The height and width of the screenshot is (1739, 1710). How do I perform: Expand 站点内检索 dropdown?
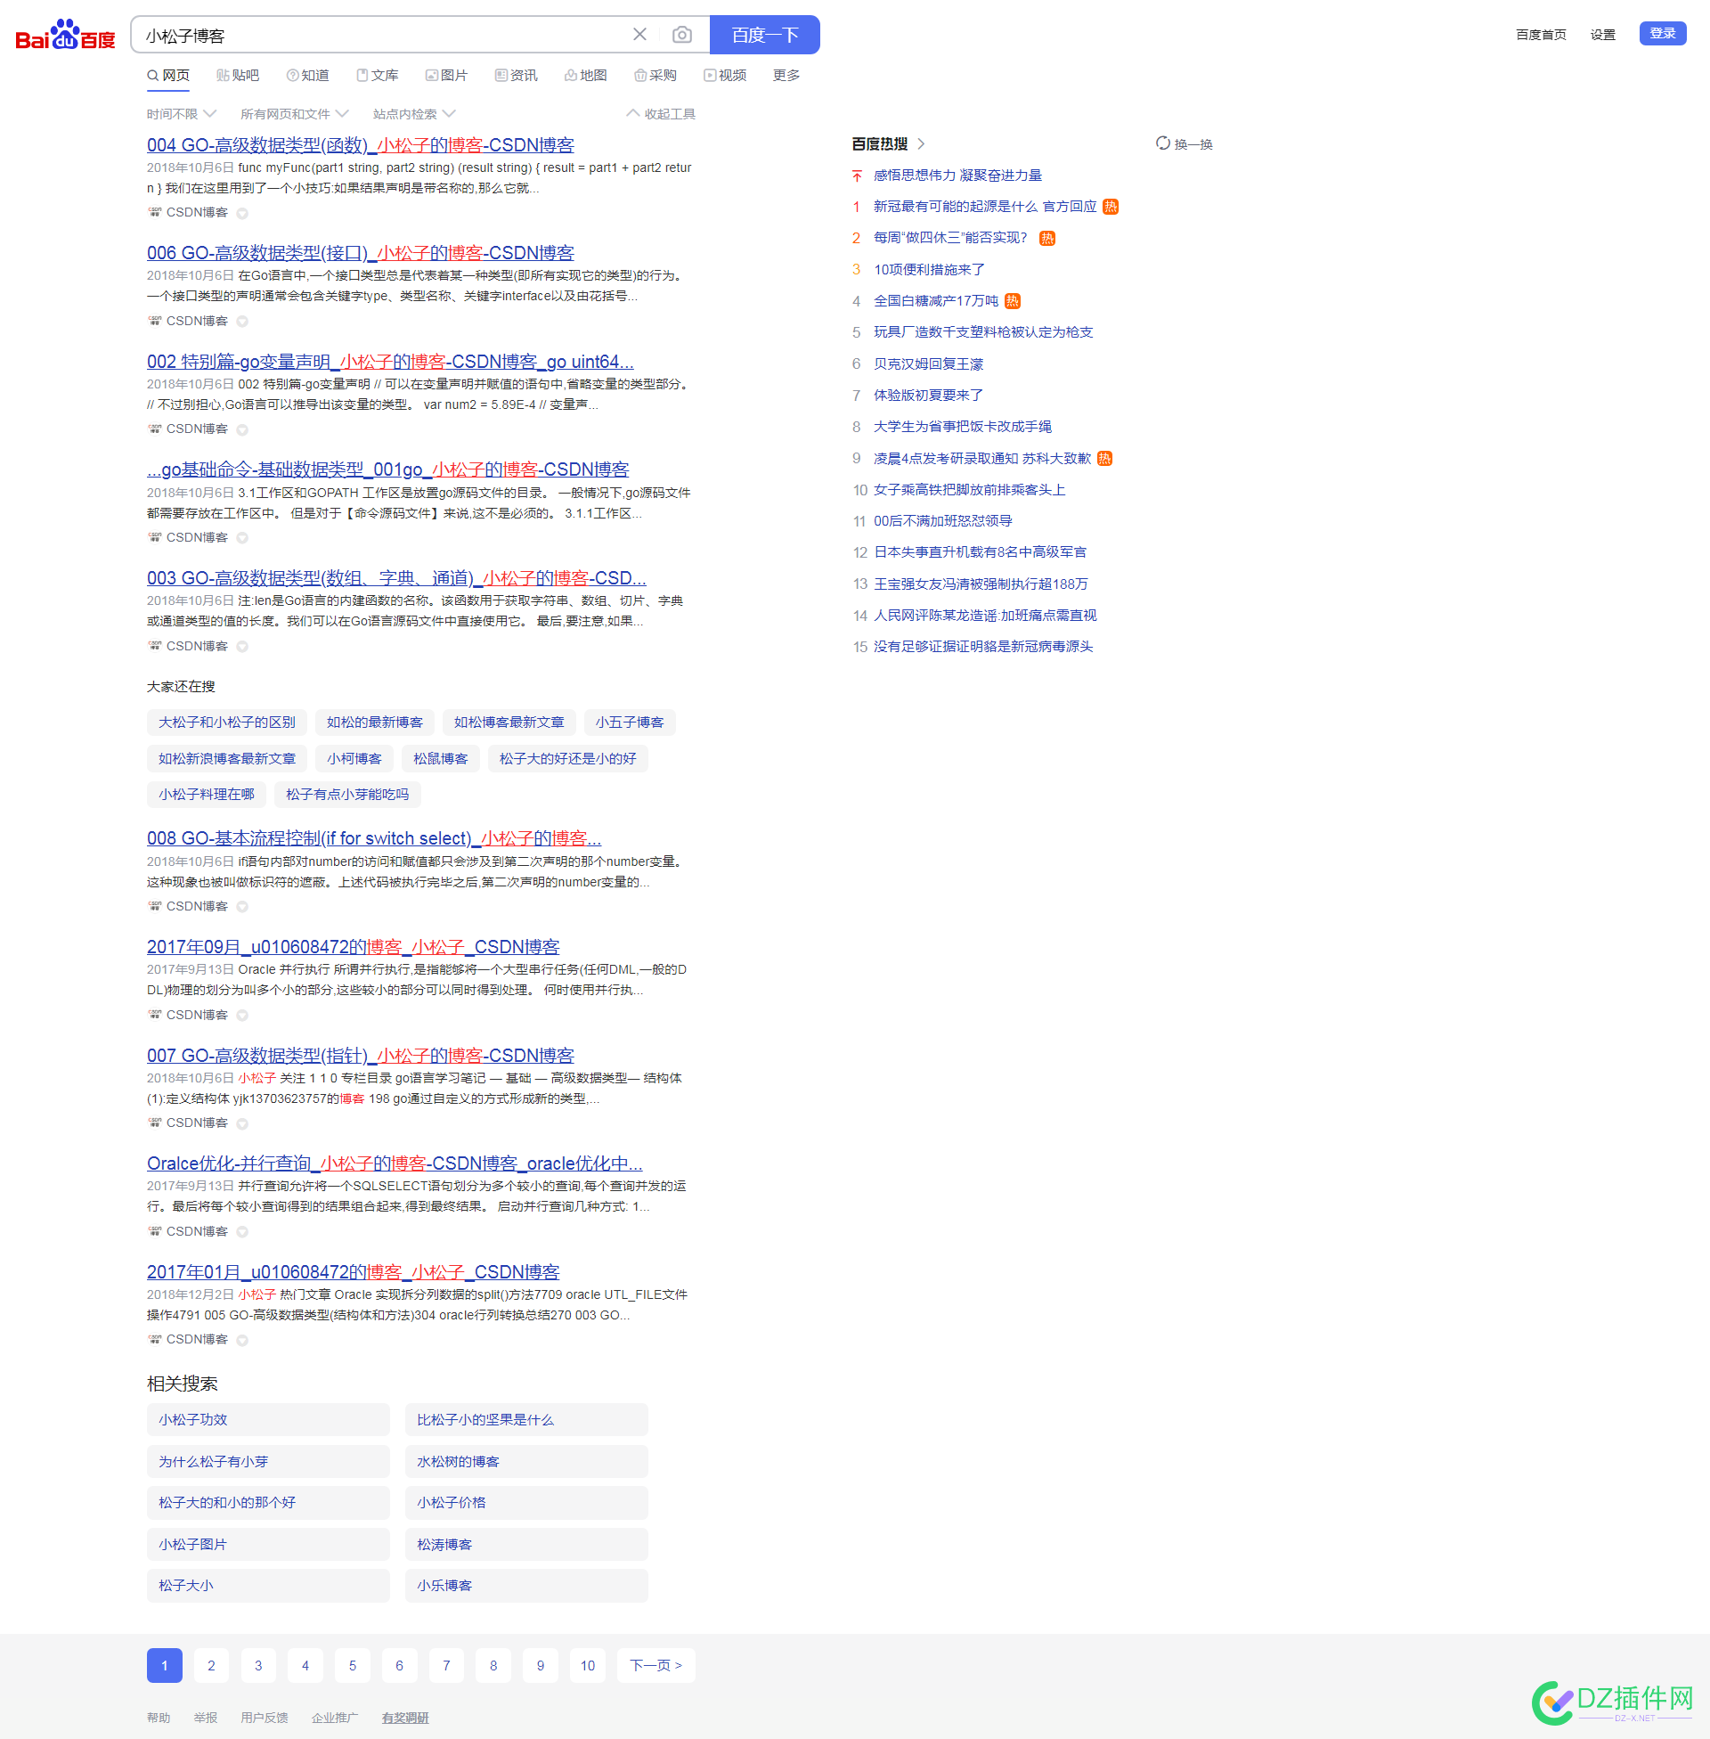414,114
